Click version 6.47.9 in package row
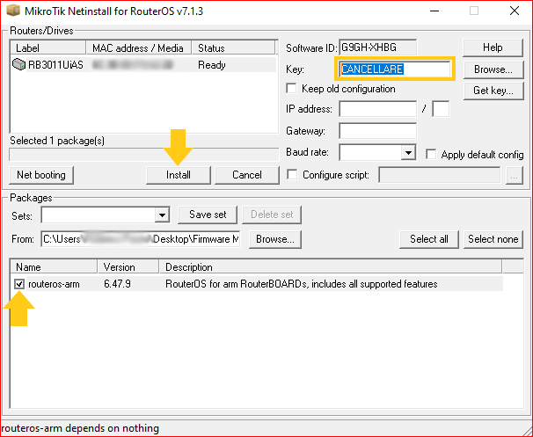This screenshot has width=533, height=437. pyautogui.click(x=117, y=284)
